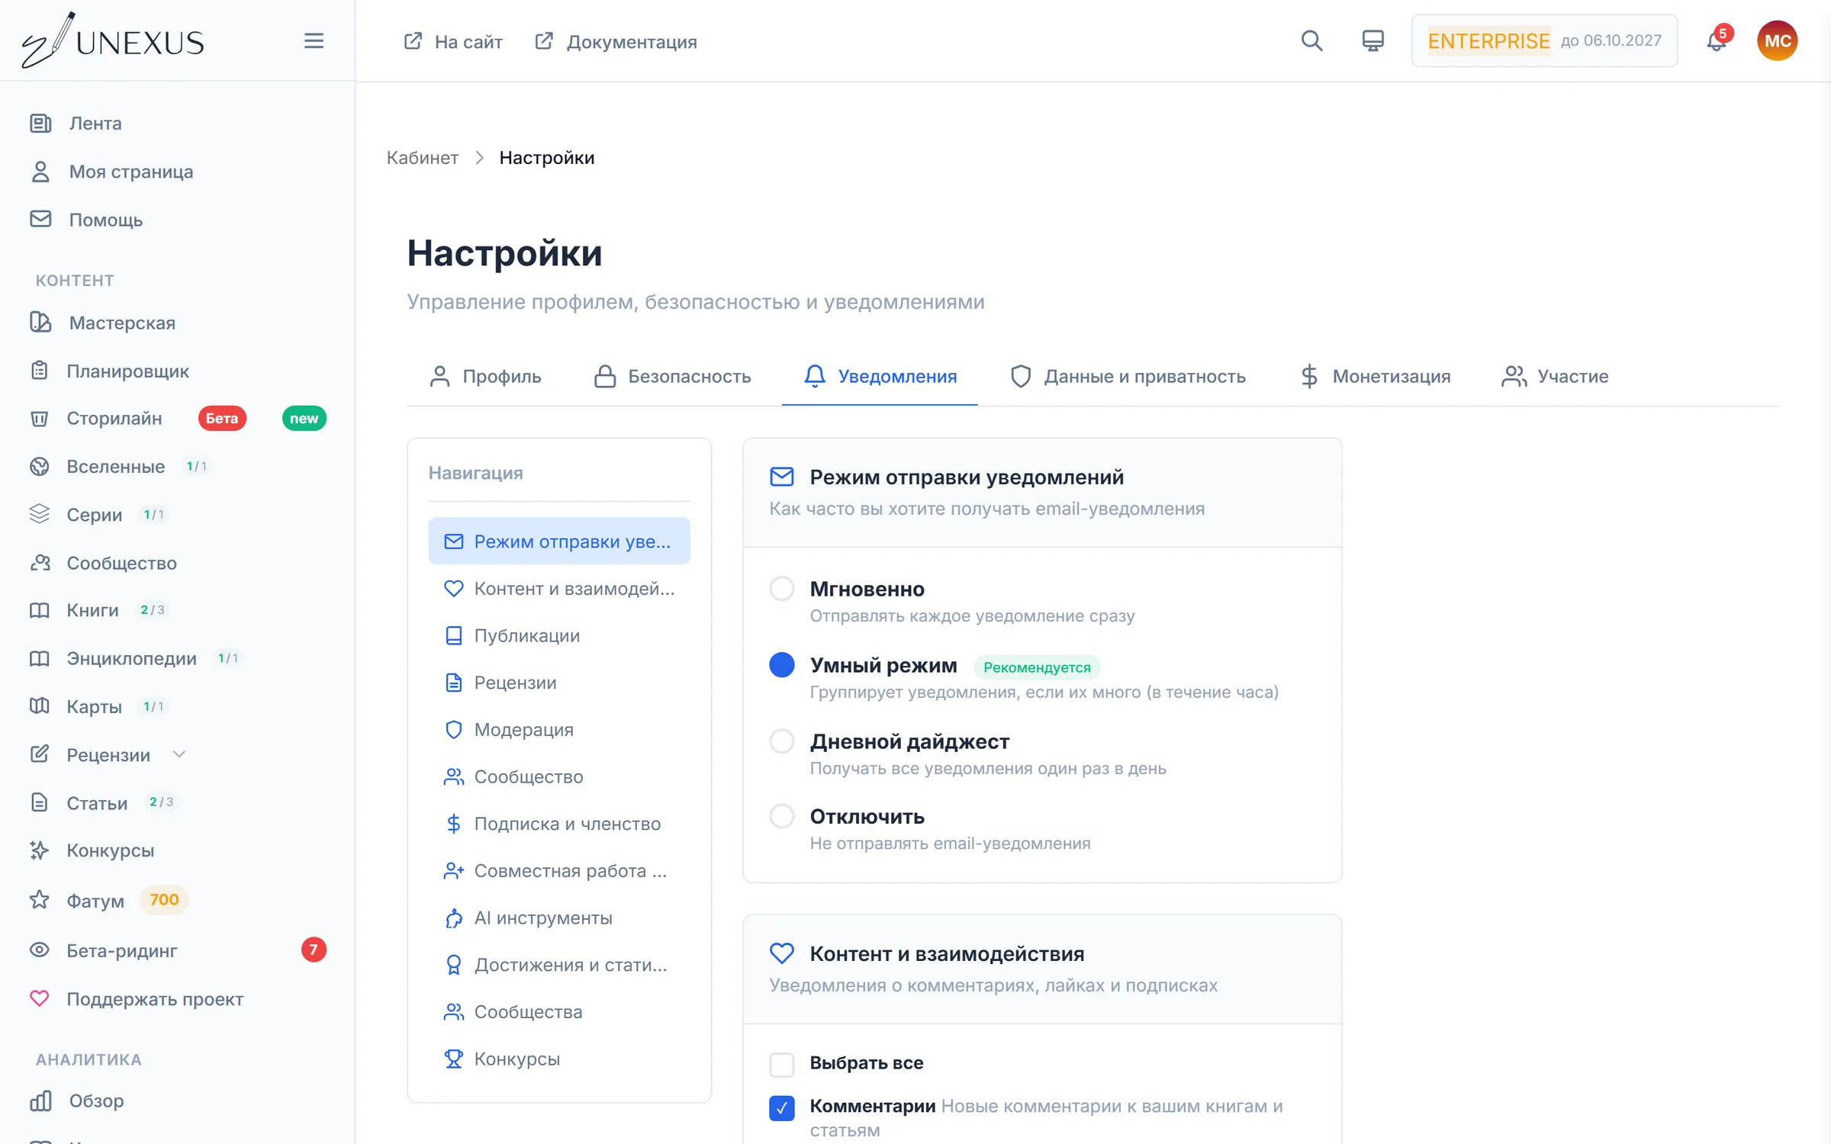
Task: Toggle the sidebar hamburger menu
Action: pyautogui.click(x=314, y=41)
